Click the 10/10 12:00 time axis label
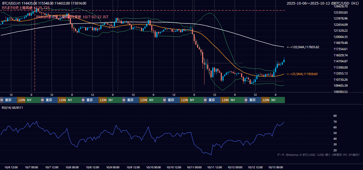Viewport: 363px width, 170px height. pyautogui.click(x=174, y=167)
